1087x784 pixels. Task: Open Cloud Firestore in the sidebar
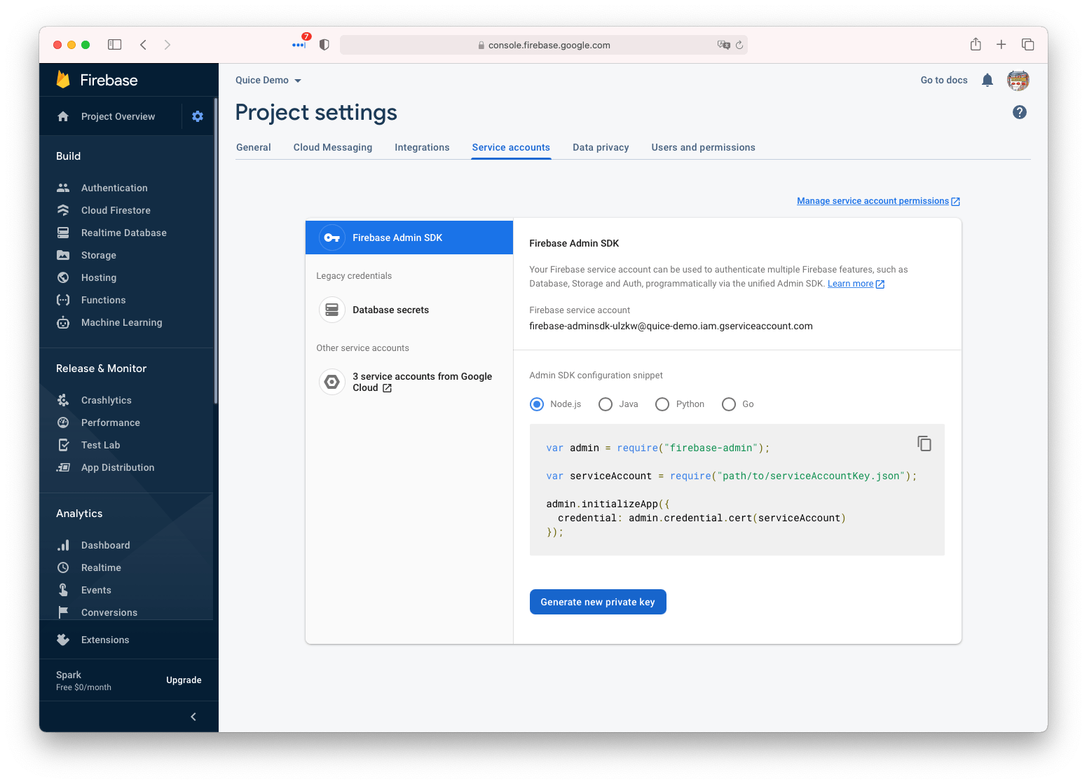[116, 210]
